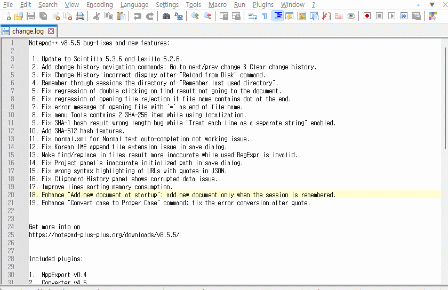Click the notepad-plus-plus.org downloads URL
The image size is (448, 290).
pos(104,235)
